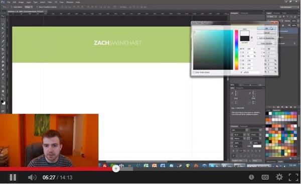Screen dimensions: 301x184
Task: Click Cancel in the Color Picker dialog
Action: [266, 33]
